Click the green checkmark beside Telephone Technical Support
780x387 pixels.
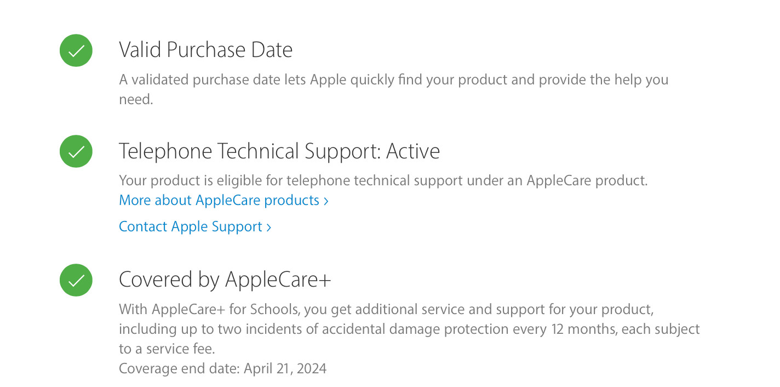coord(76,151)
